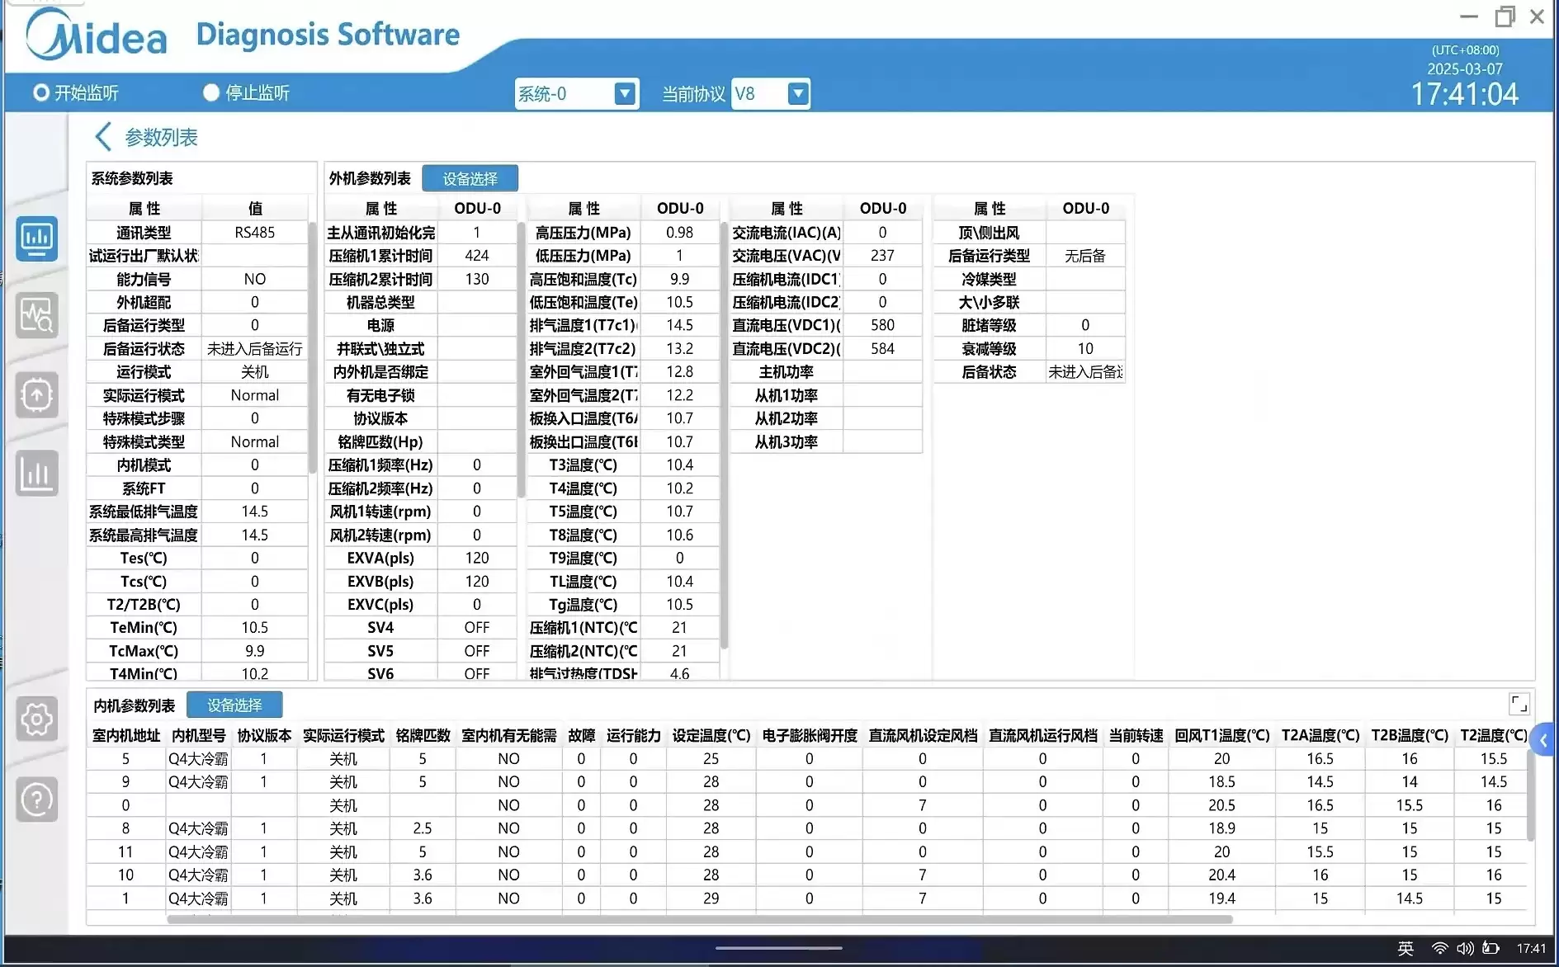Click the collapse arrow on right screen edge

[x=1544, y=740]
